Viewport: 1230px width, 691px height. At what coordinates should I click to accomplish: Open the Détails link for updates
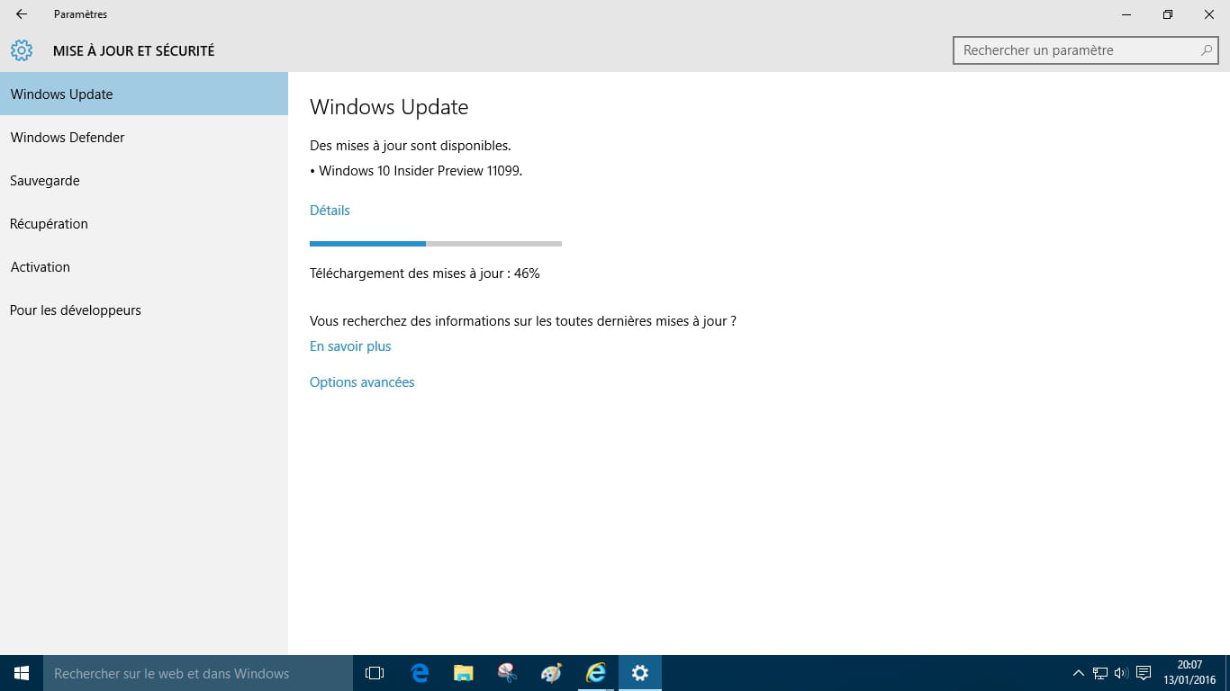(330, 210)
